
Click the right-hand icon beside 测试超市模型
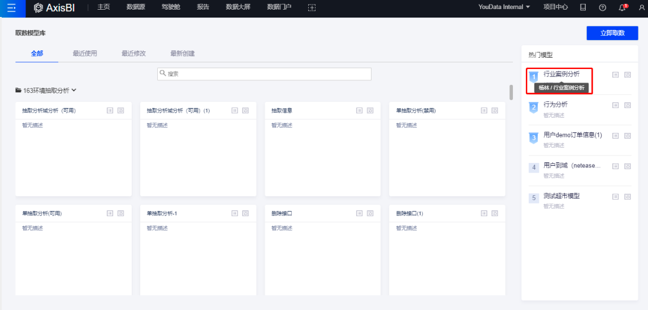click(627, 197)
